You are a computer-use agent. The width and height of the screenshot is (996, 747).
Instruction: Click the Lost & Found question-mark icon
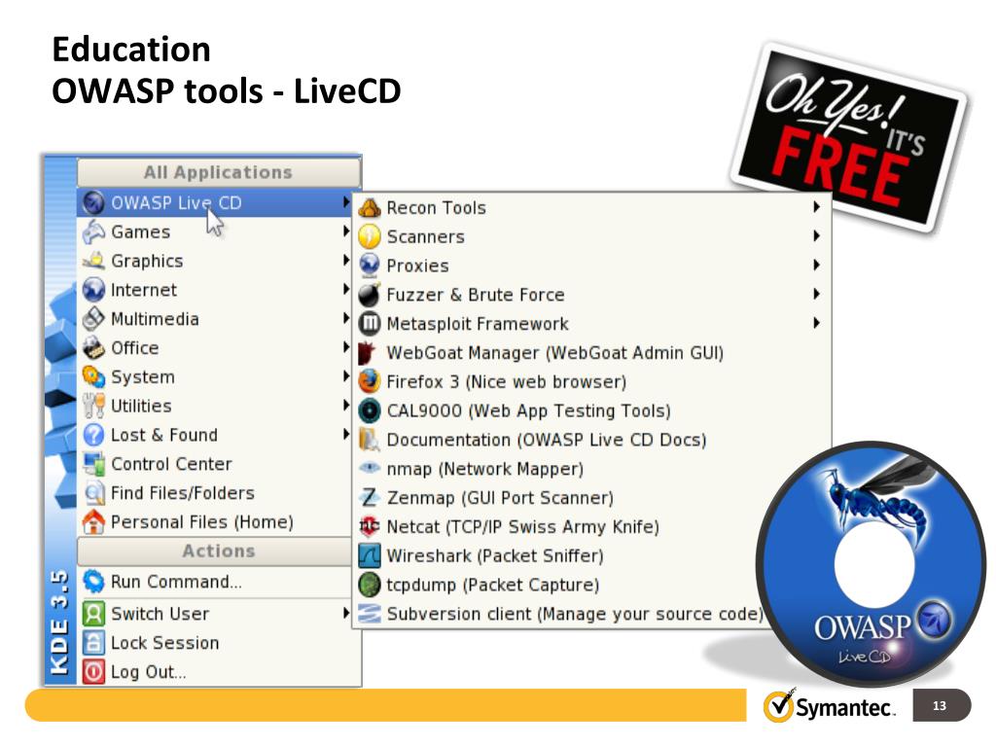[93, 435]
